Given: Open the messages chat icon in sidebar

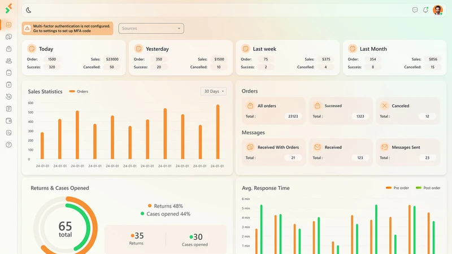Looking at the screenshot, I should pyautogui.click(x=8, y=37).
